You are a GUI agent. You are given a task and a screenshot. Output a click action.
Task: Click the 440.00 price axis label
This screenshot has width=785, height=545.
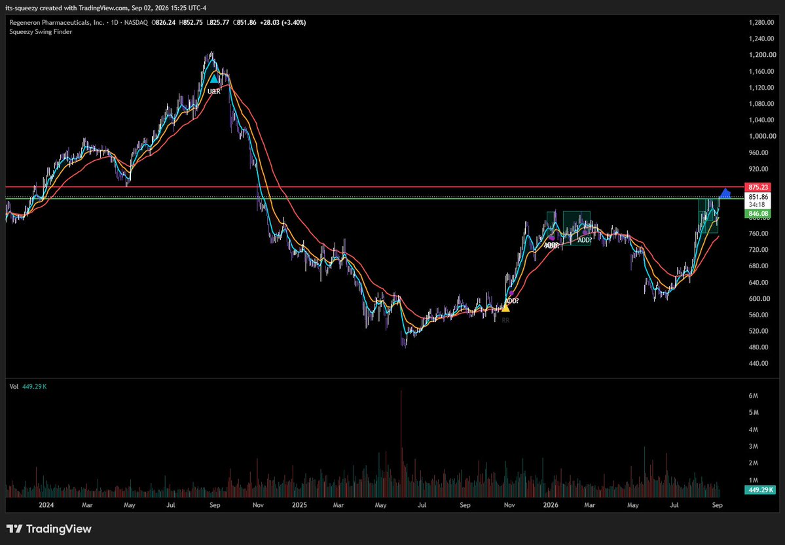759,363
